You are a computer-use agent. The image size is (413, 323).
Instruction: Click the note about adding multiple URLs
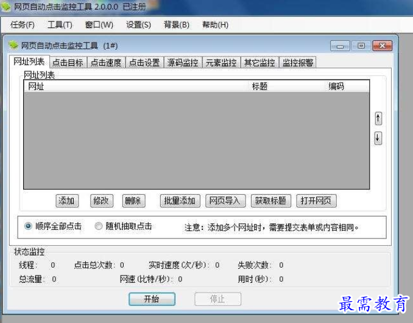[x=271, y=227]
